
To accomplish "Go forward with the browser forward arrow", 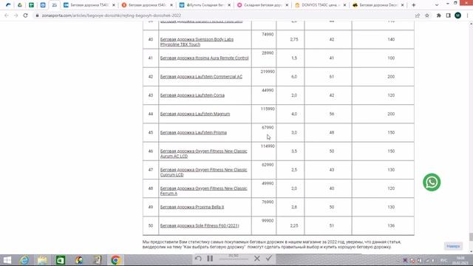I will pos(16,16).
